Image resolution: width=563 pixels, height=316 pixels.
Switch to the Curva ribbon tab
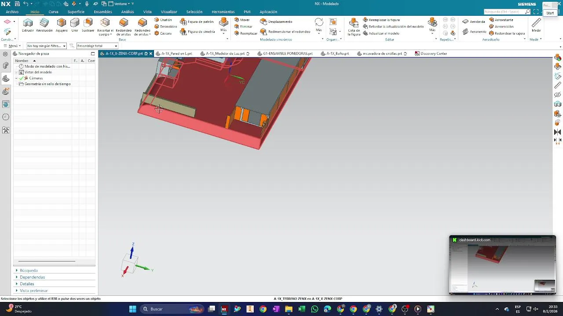tap(53, 12)
